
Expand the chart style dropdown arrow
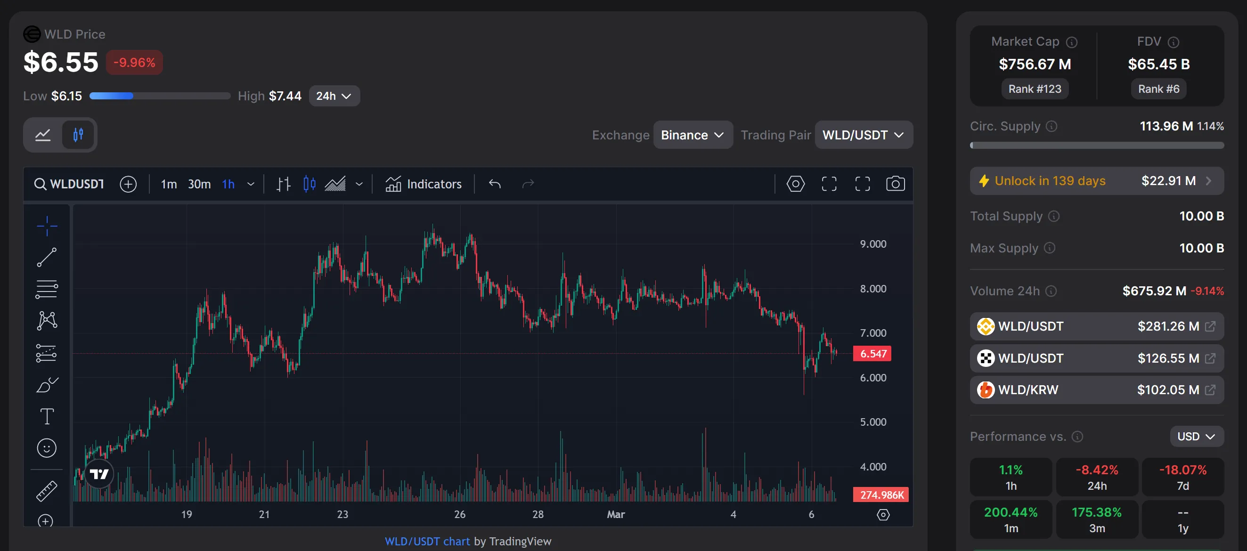point(359,184)
